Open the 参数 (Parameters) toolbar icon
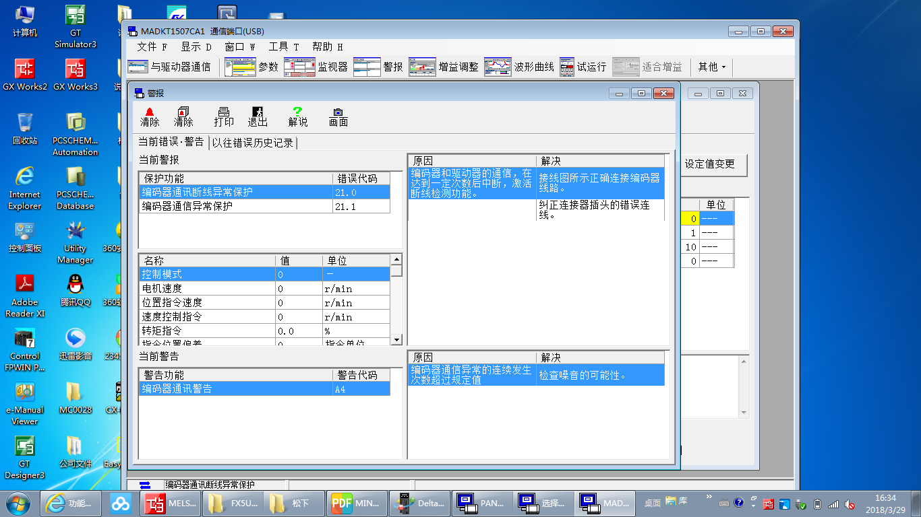This screenshot has width=921, height=517. coord(251,67)
